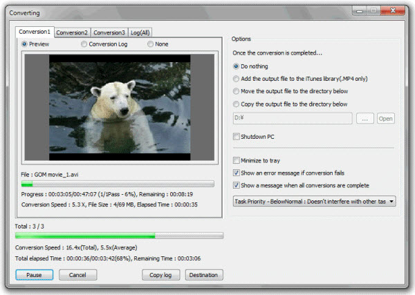
Task: Open the Destination folder button
Action: coord(204,275)
